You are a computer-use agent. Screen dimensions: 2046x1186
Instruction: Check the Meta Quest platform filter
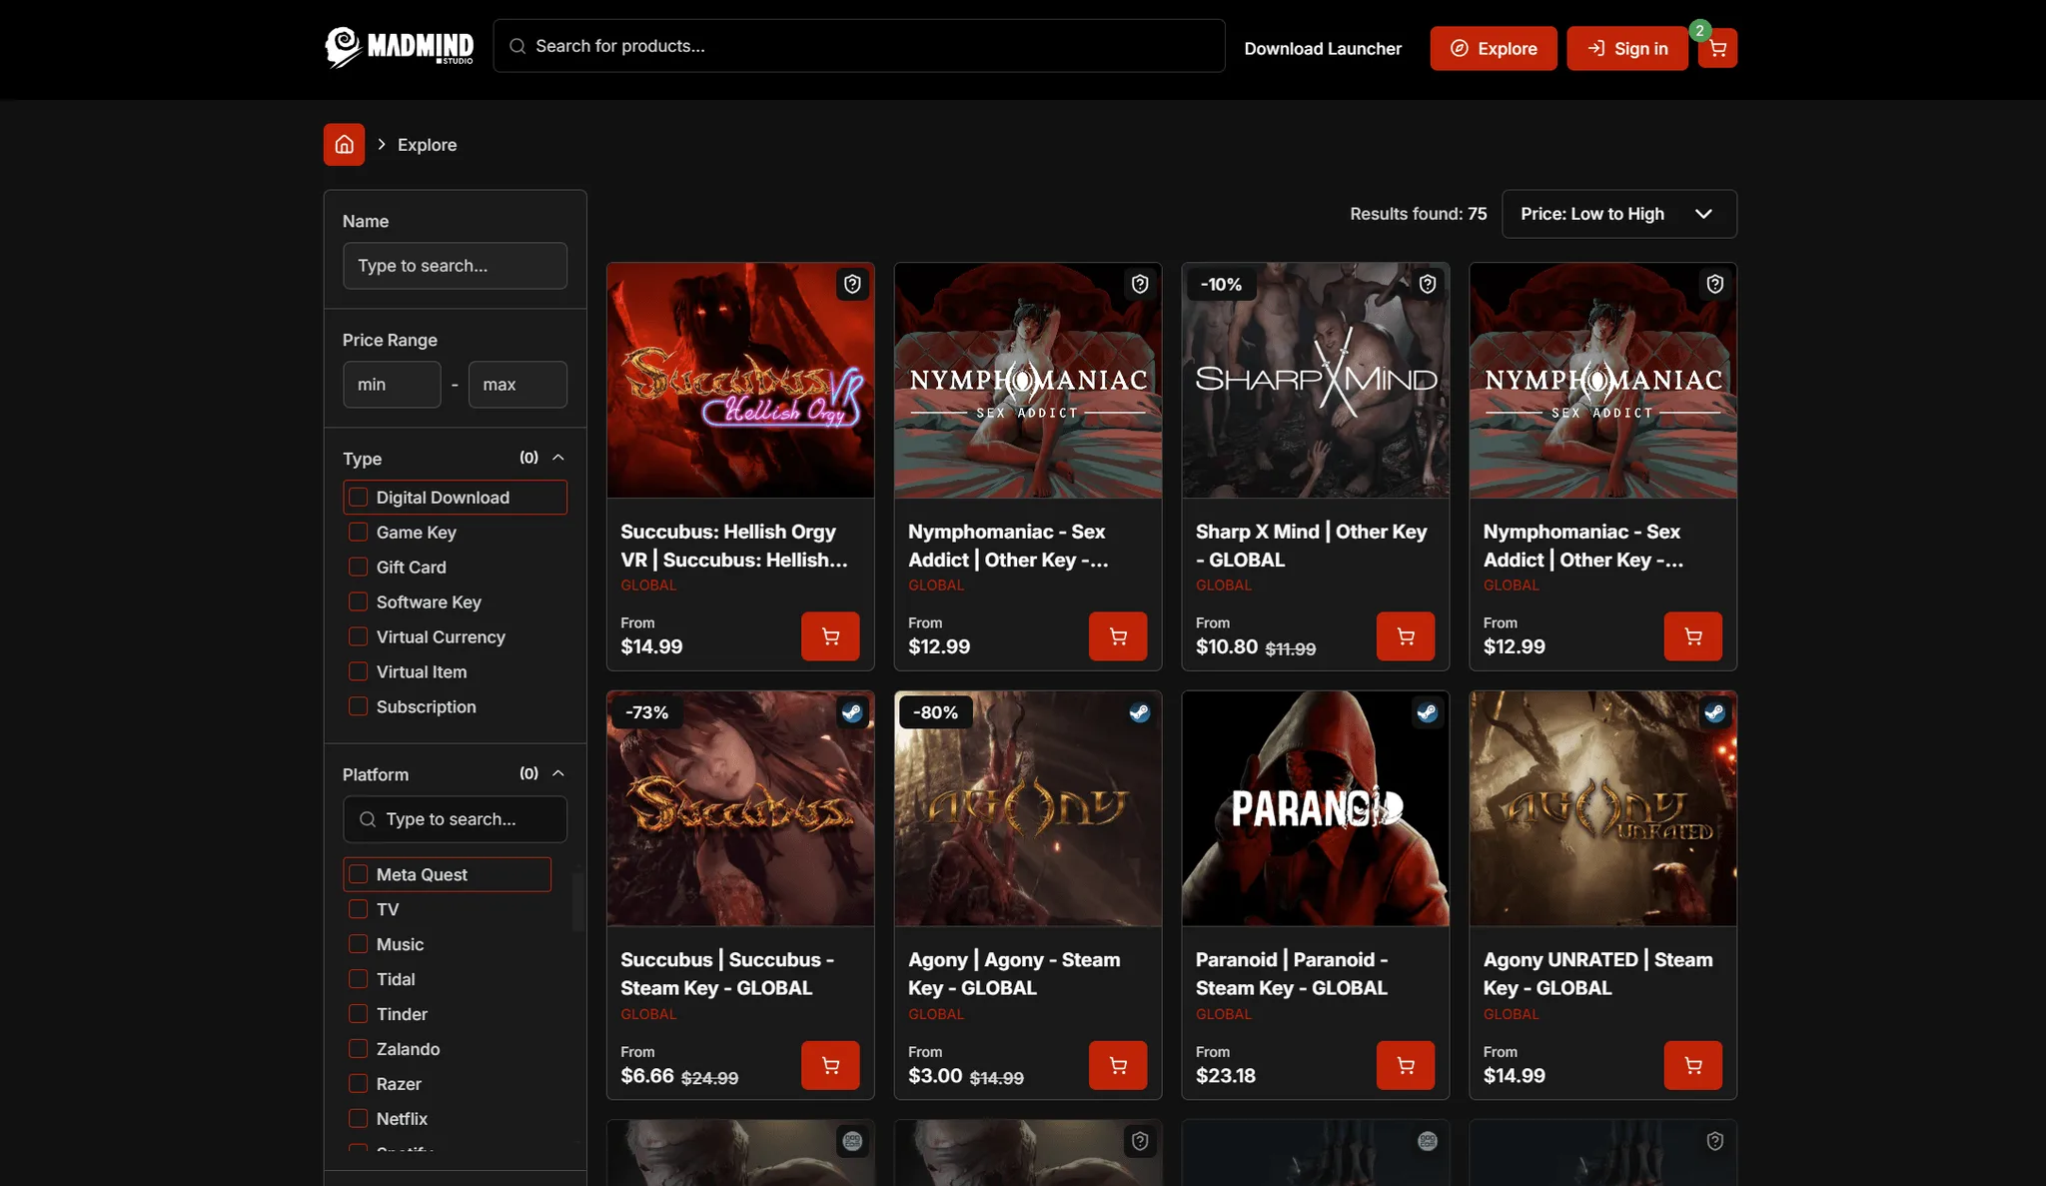click(358, 874)
